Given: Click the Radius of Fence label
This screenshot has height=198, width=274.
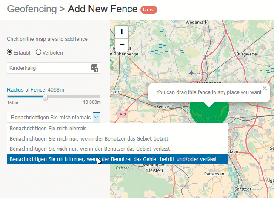Looking at the screenshot, I should [26, 89].
